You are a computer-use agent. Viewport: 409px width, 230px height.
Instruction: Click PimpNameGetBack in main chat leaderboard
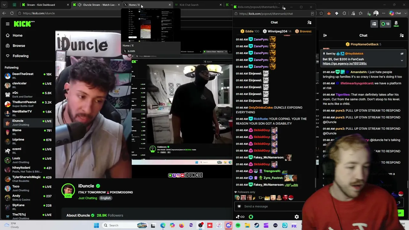click(364, 44)
